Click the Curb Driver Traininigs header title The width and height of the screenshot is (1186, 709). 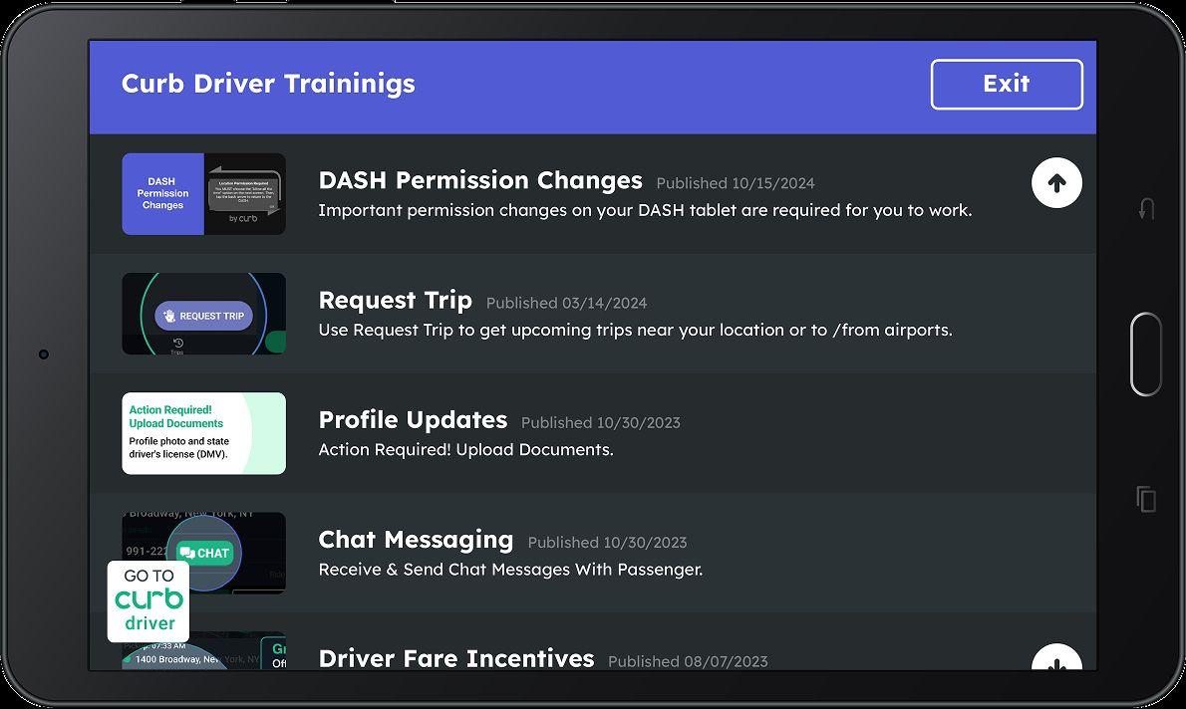pos(268,84)
